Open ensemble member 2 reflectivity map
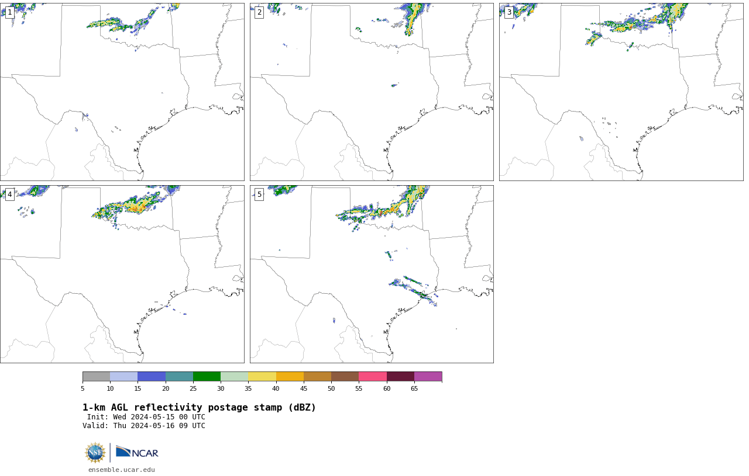Image resolution: width=749 pixels, height=476 pixels. click(x=372, y=92)
